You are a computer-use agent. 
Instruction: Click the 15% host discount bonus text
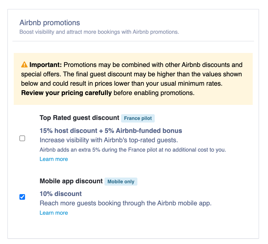coord(111,131)
